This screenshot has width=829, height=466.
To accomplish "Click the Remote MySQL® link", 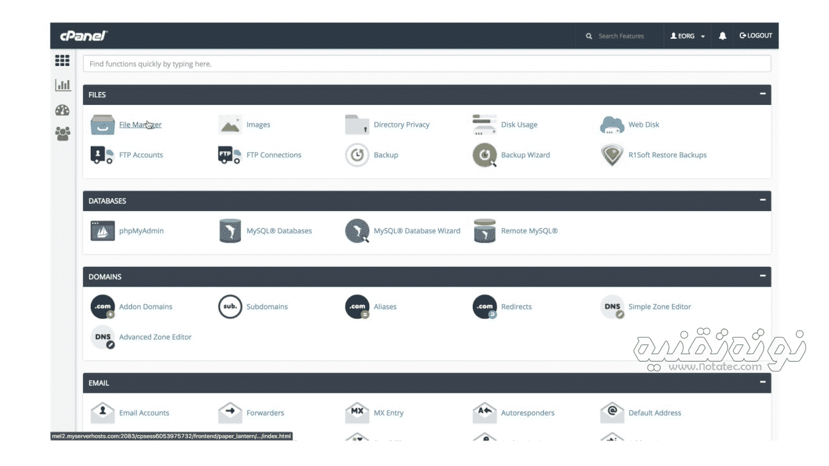I will tap(529, 231).
